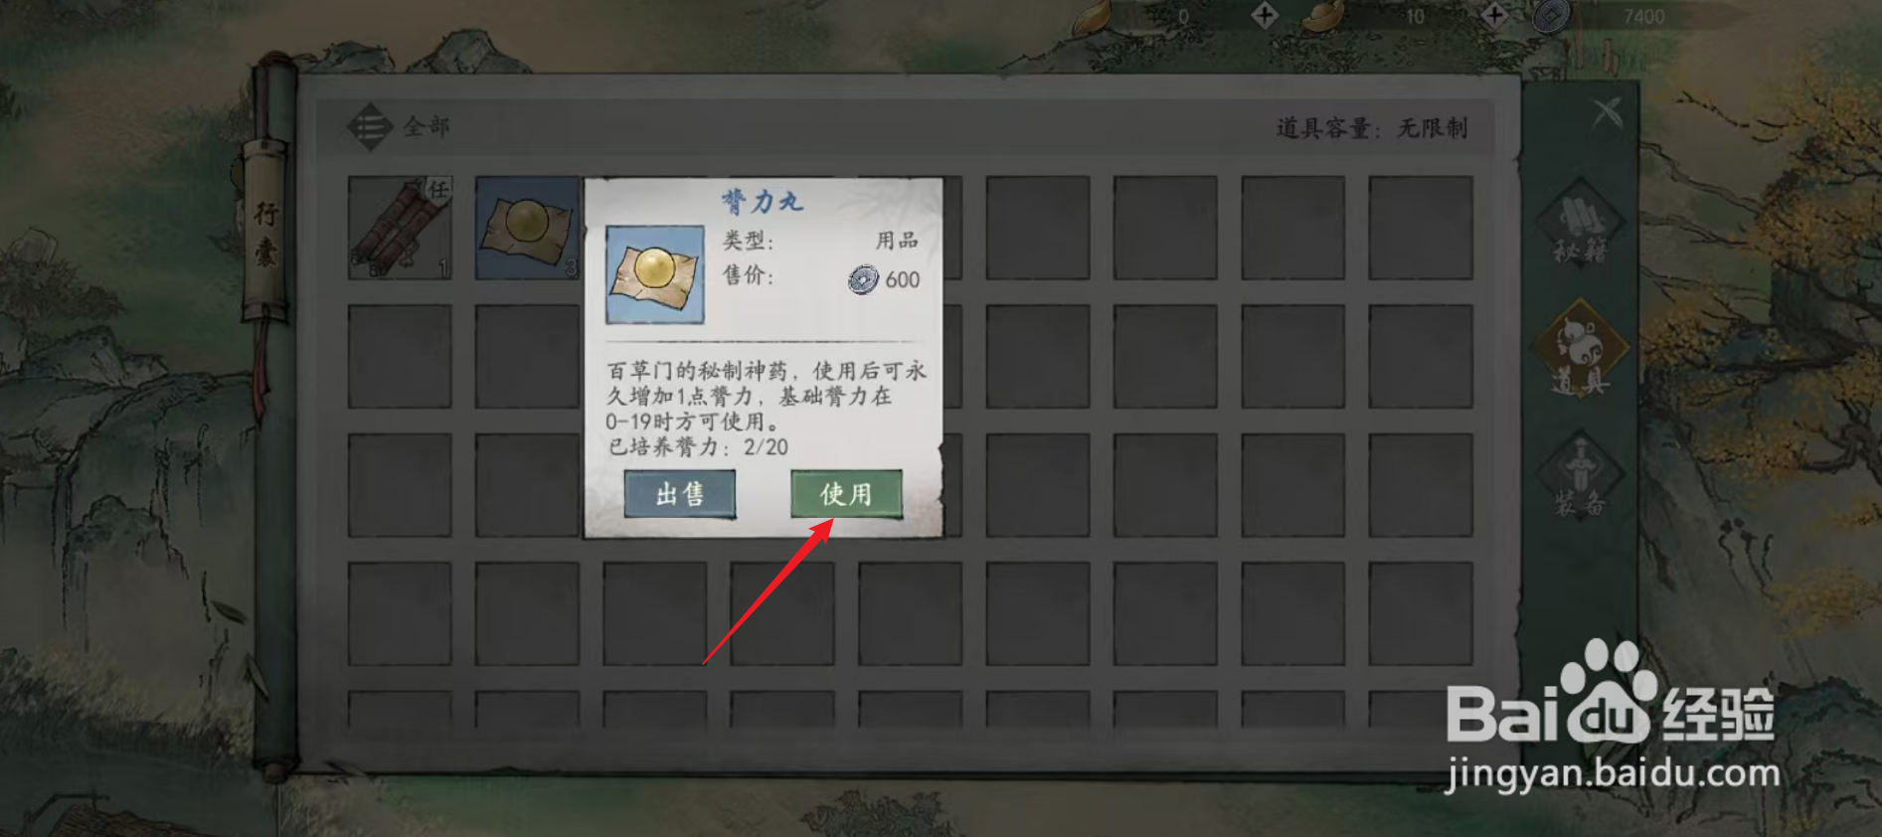Select the last empty slot in first row
Screen dimensions: 1882x837
(1421, 228)
